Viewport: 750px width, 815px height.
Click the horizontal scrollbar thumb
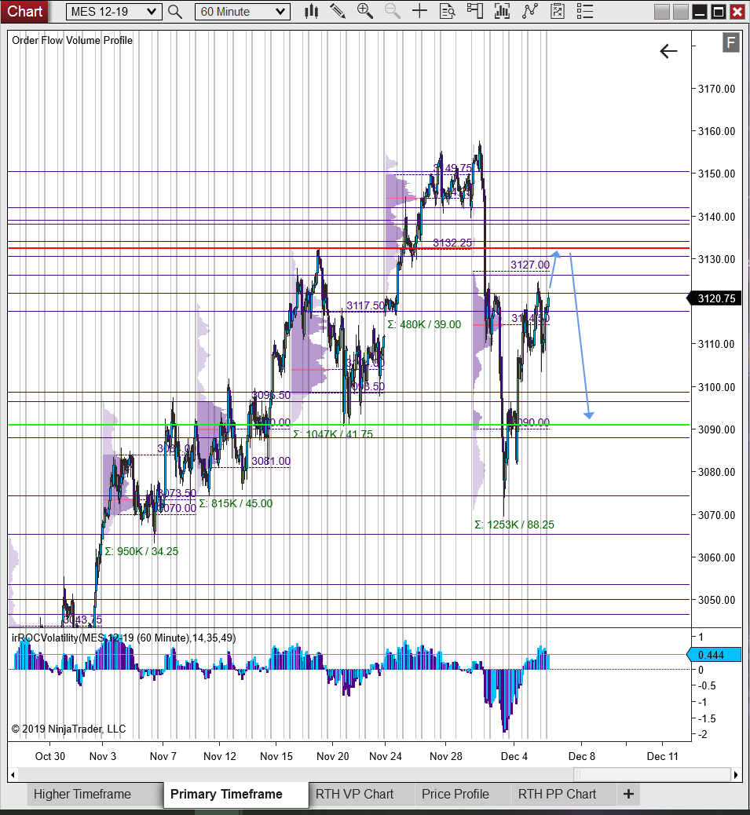[652, 774]
